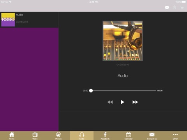Skip ahead with the fast-forward button
Image resolution: width=187 pixels, height=140 pixels.
click(x=135, y=102)
